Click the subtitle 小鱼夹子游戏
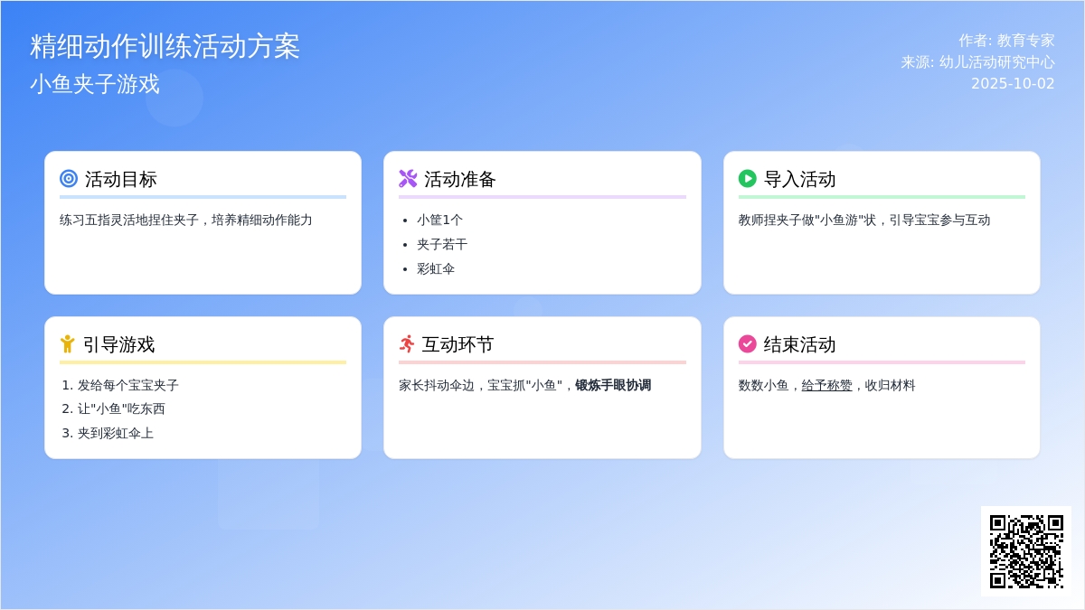This screenshot has height=610, width=1085. pyautogui.click(x=95, y=84)
